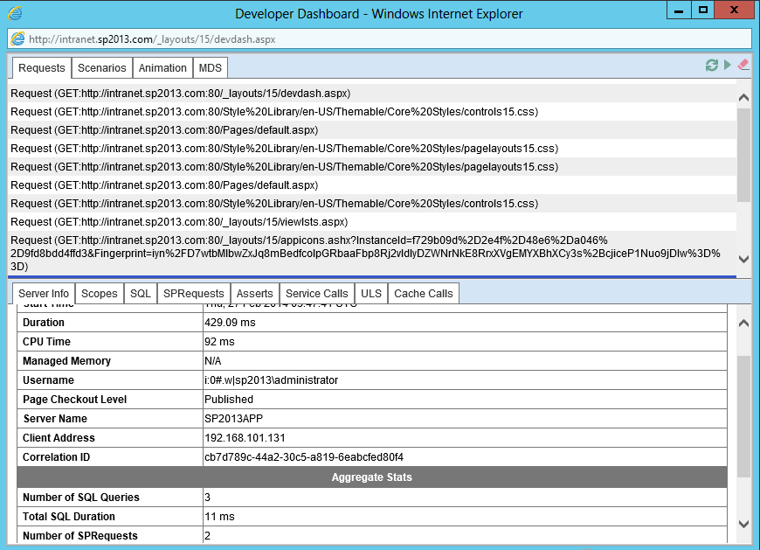This screenshot has width=760, height=550.
Task: Click the Managed Memory N/A value
Action: (x=213, y=361)
